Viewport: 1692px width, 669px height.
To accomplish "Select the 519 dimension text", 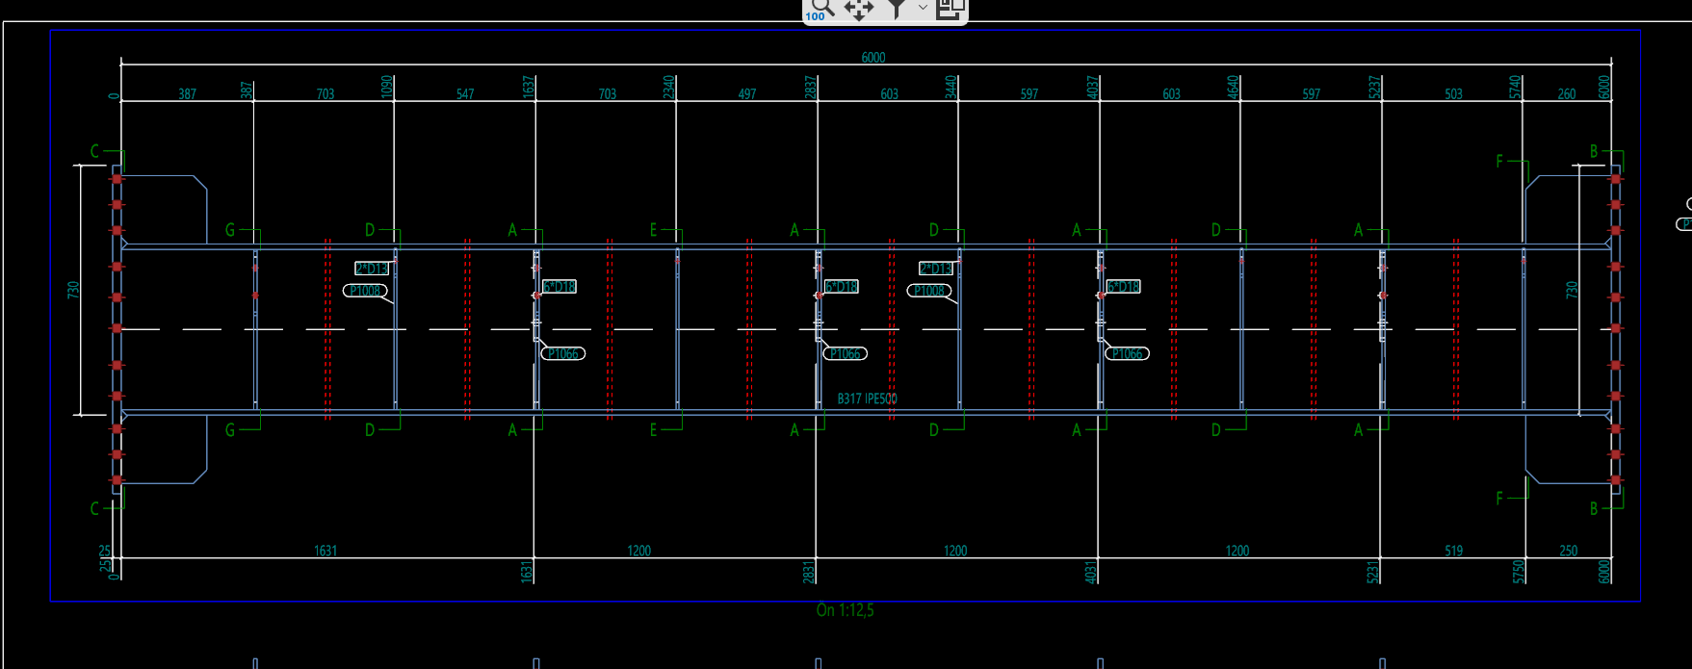I will [1453, 552].
